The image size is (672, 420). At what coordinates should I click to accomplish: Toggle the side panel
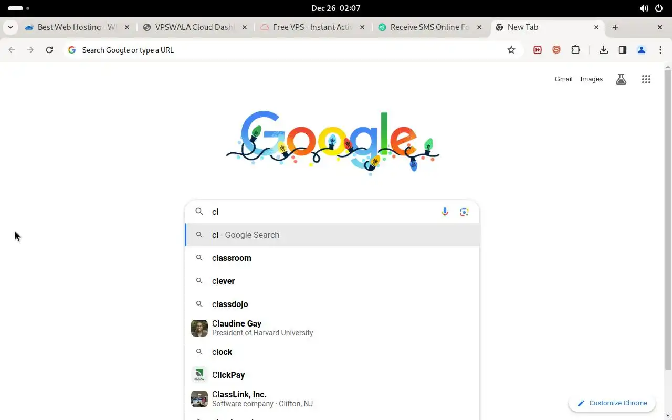coord(623,50)
